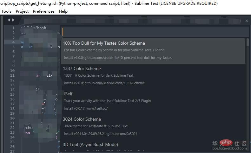Open the Tools menu
The height and width of the screenshot is (153, 251).
click(x=6, y=11)
